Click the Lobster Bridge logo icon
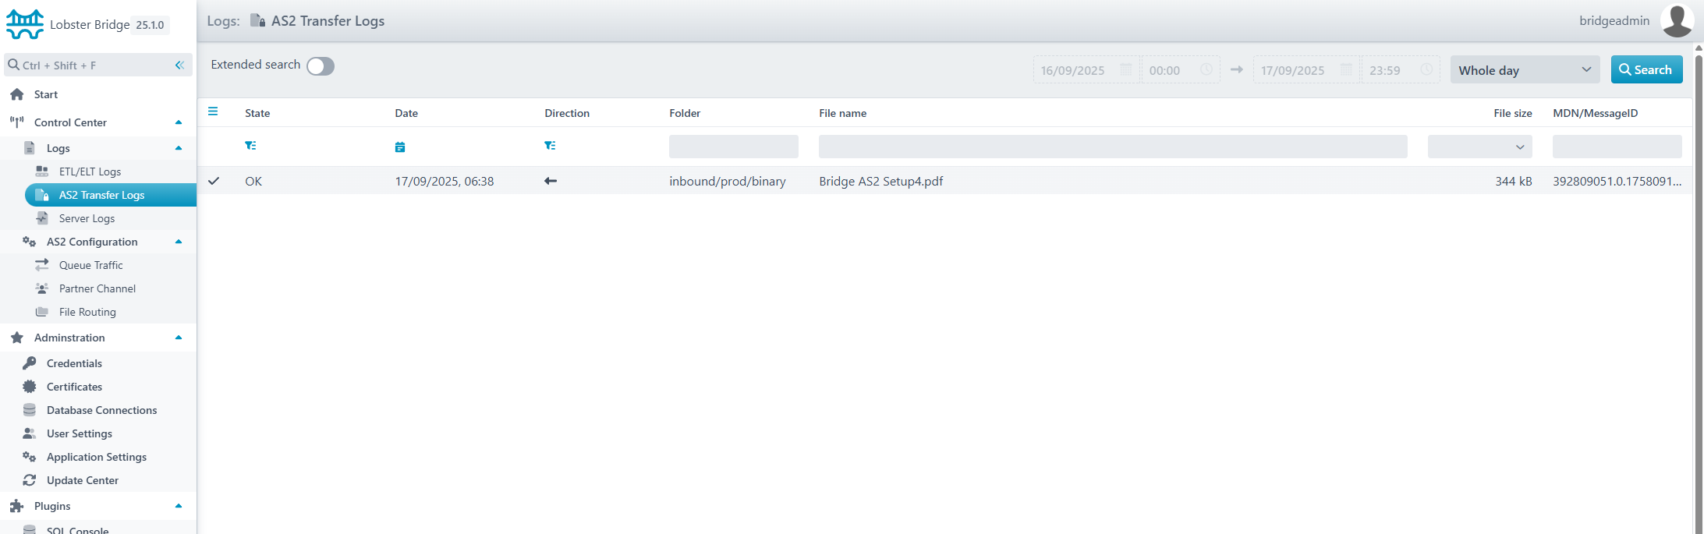Screen dimensions: 1704x534 click(25, 24)
